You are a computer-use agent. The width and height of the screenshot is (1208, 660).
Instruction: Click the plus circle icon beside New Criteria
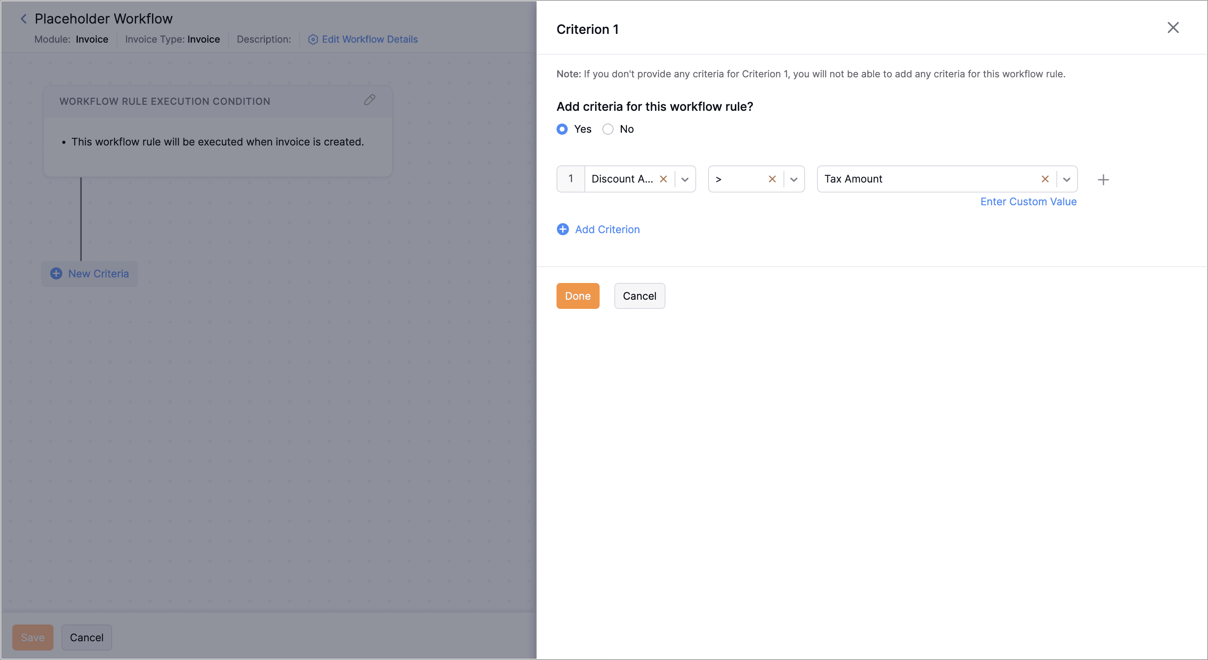[x=56, y=273]
